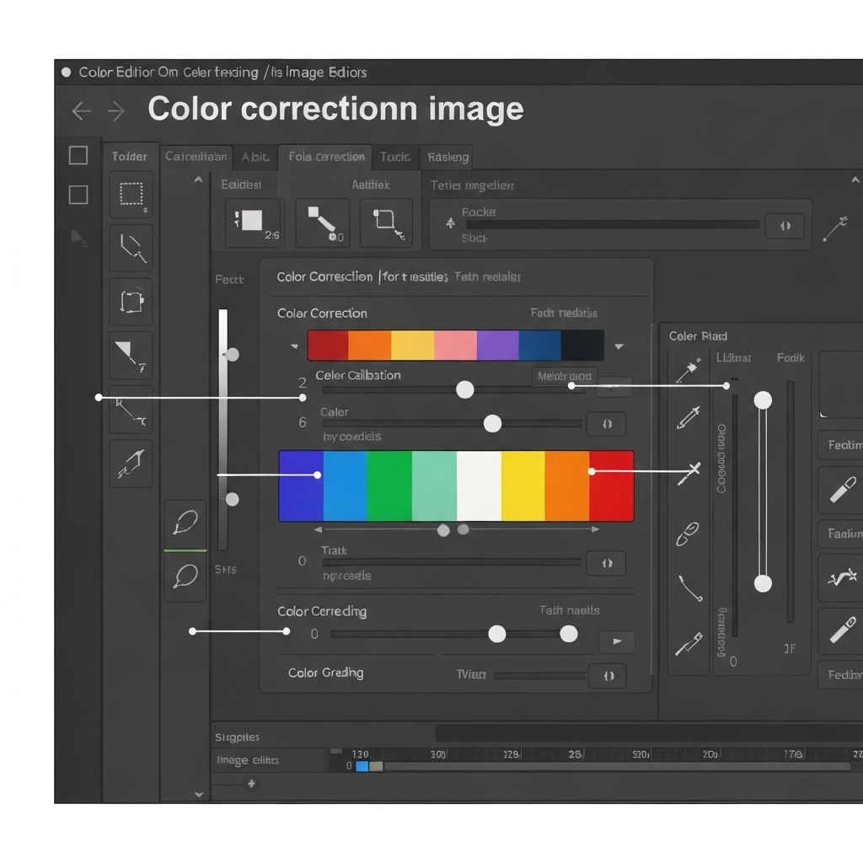
Task: Click the blue marker on the bottom timeline
Action: 364,766
